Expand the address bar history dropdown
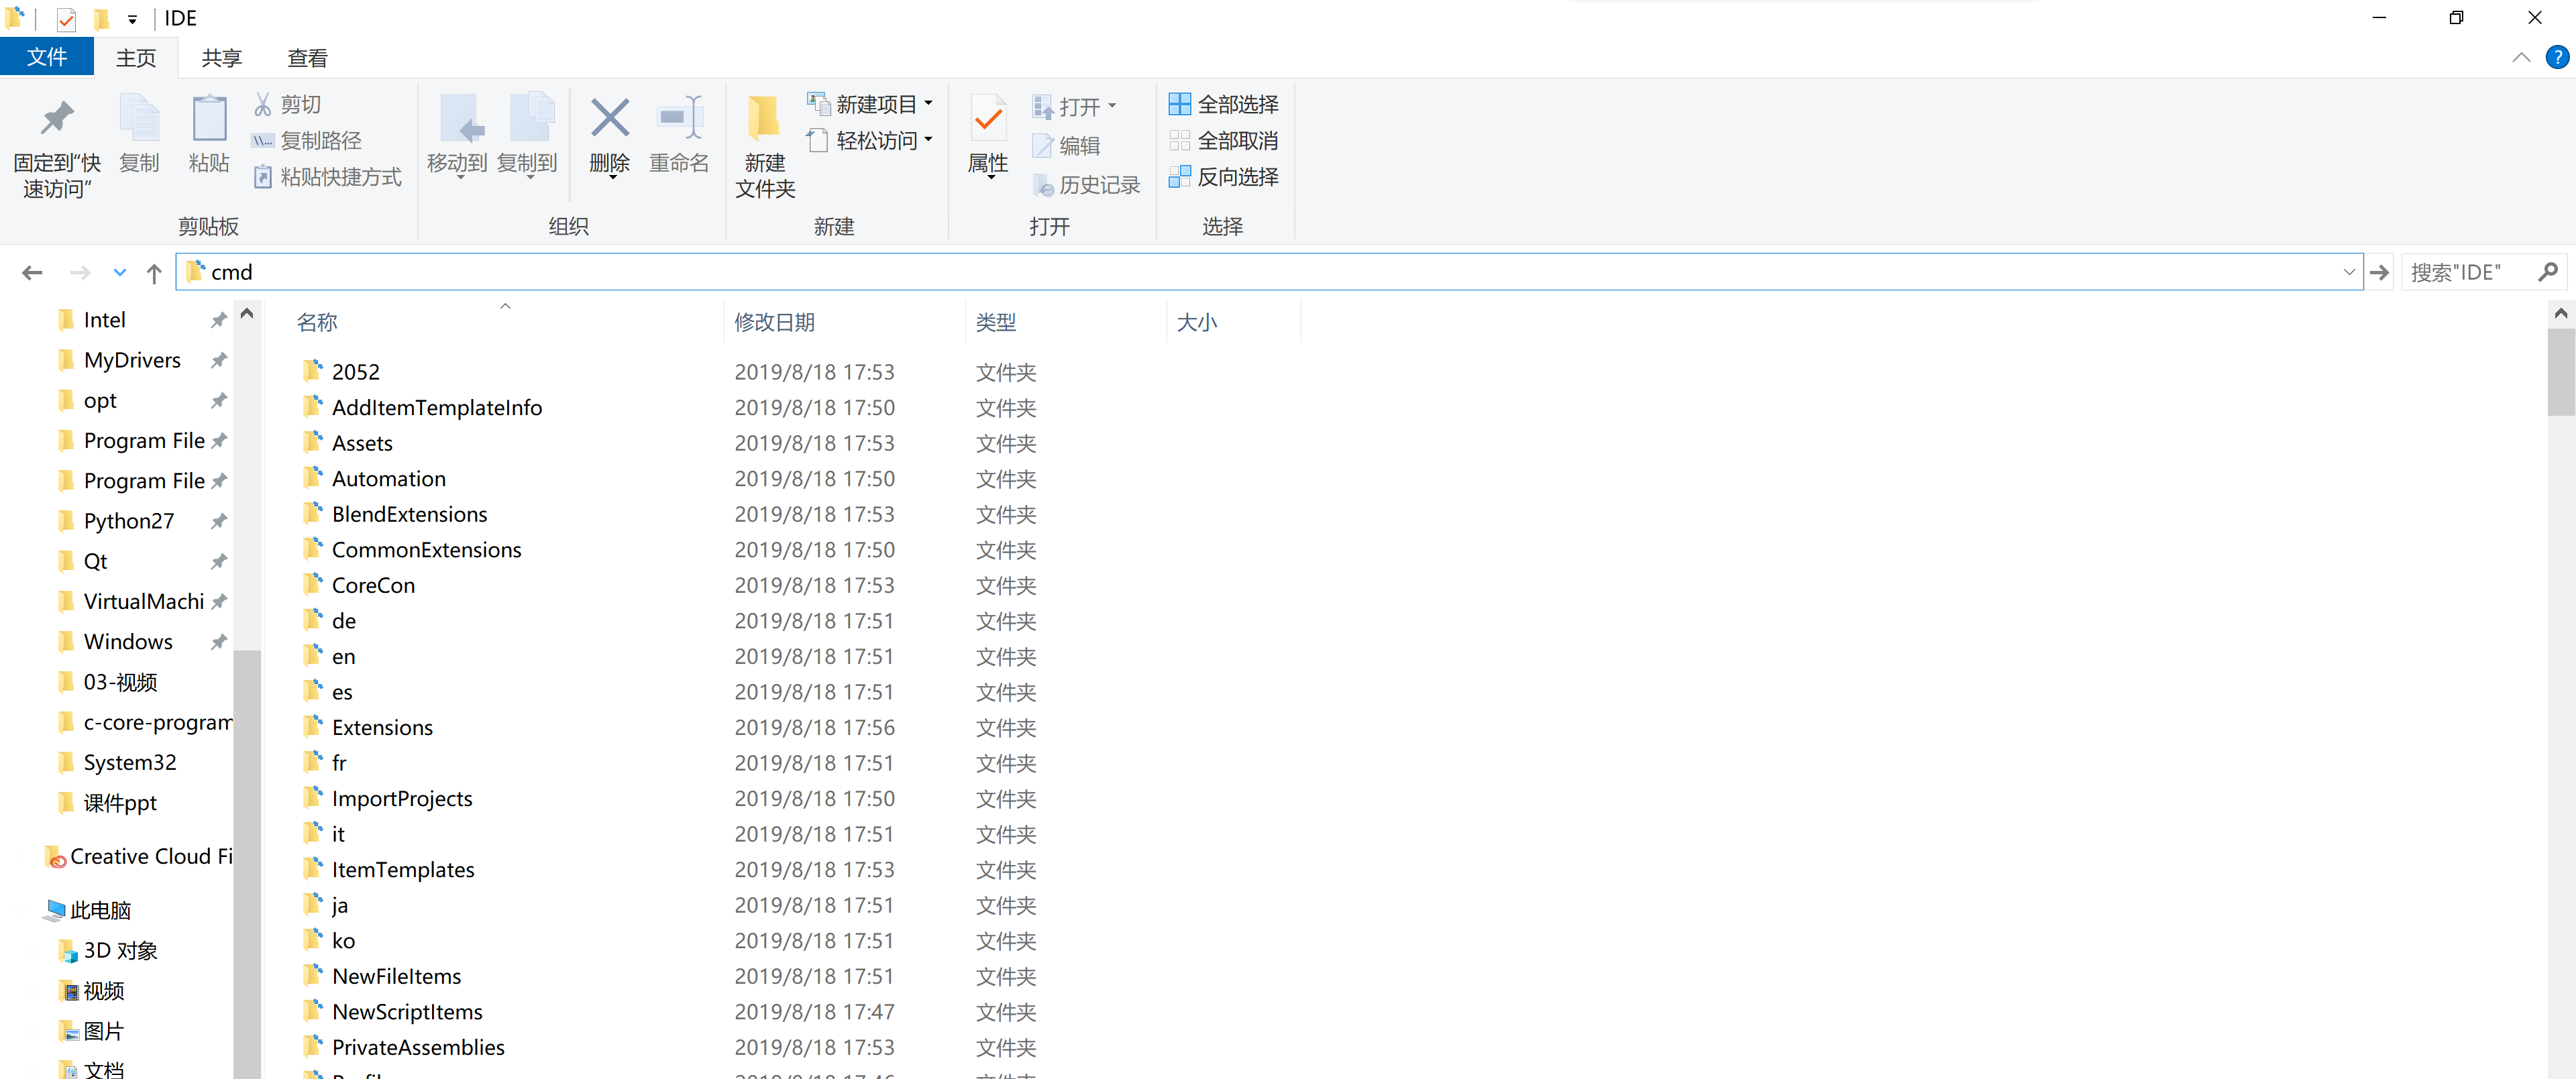Image resolution: width=2576 pixels, height=1079 pixels. point(2348,272)
